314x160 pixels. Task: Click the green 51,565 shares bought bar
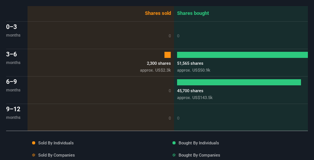coord(242,55)
